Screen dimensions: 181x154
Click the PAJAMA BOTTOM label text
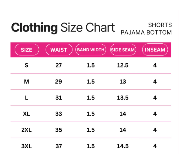146,33
